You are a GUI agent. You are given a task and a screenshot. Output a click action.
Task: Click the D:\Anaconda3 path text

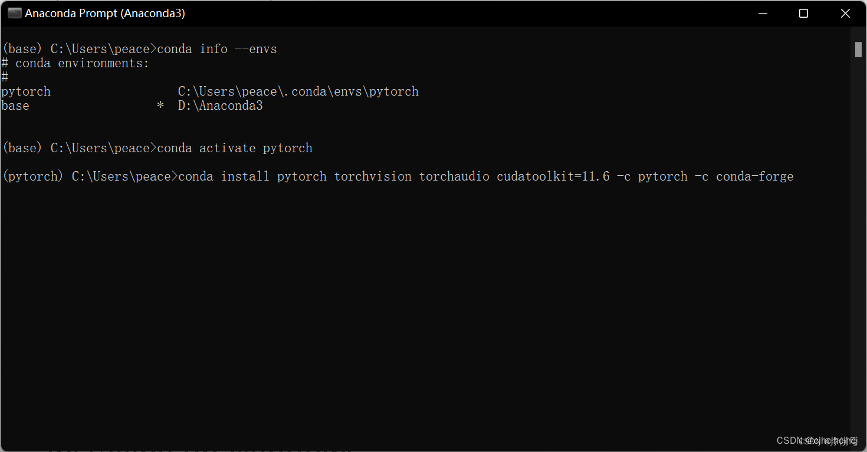[221, 106]
